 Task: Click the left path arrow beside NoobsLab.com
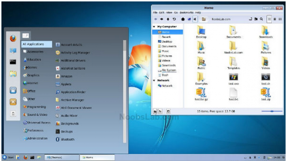pos(195,19)
